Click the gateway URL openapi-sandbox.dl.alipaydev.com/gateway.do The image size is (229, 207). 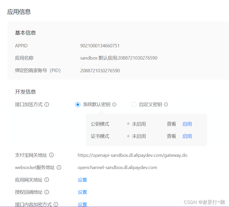tap(132, 155)
